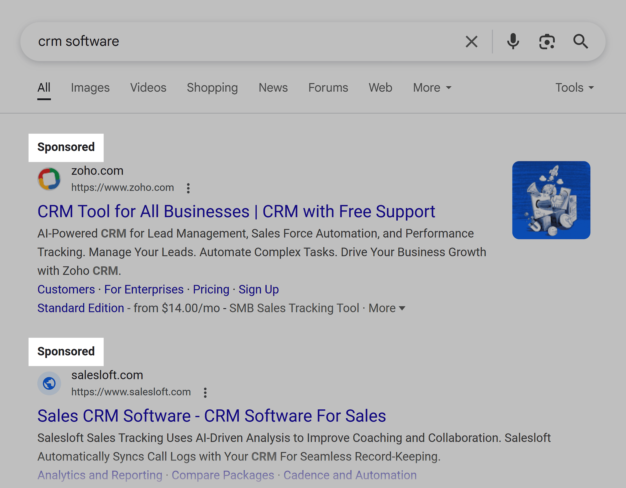Open the Tools dropdown
626x488 pixels.
coord(574,88)
